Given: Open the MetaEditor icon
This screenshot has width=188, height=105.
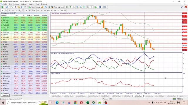Looking at the screenshot, I should pos(42,7).
